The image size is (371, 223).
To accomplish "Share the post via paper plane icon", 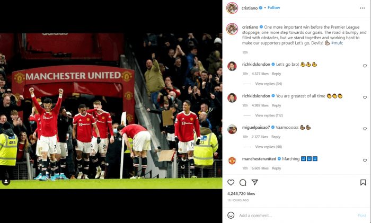I will pos(254,182).
